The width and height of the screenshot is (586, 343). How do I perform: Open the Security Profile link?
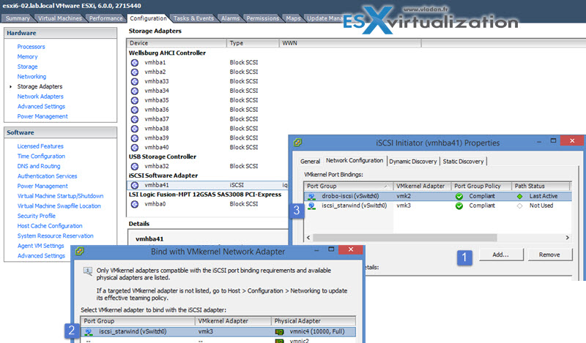[x=36, y=216]
